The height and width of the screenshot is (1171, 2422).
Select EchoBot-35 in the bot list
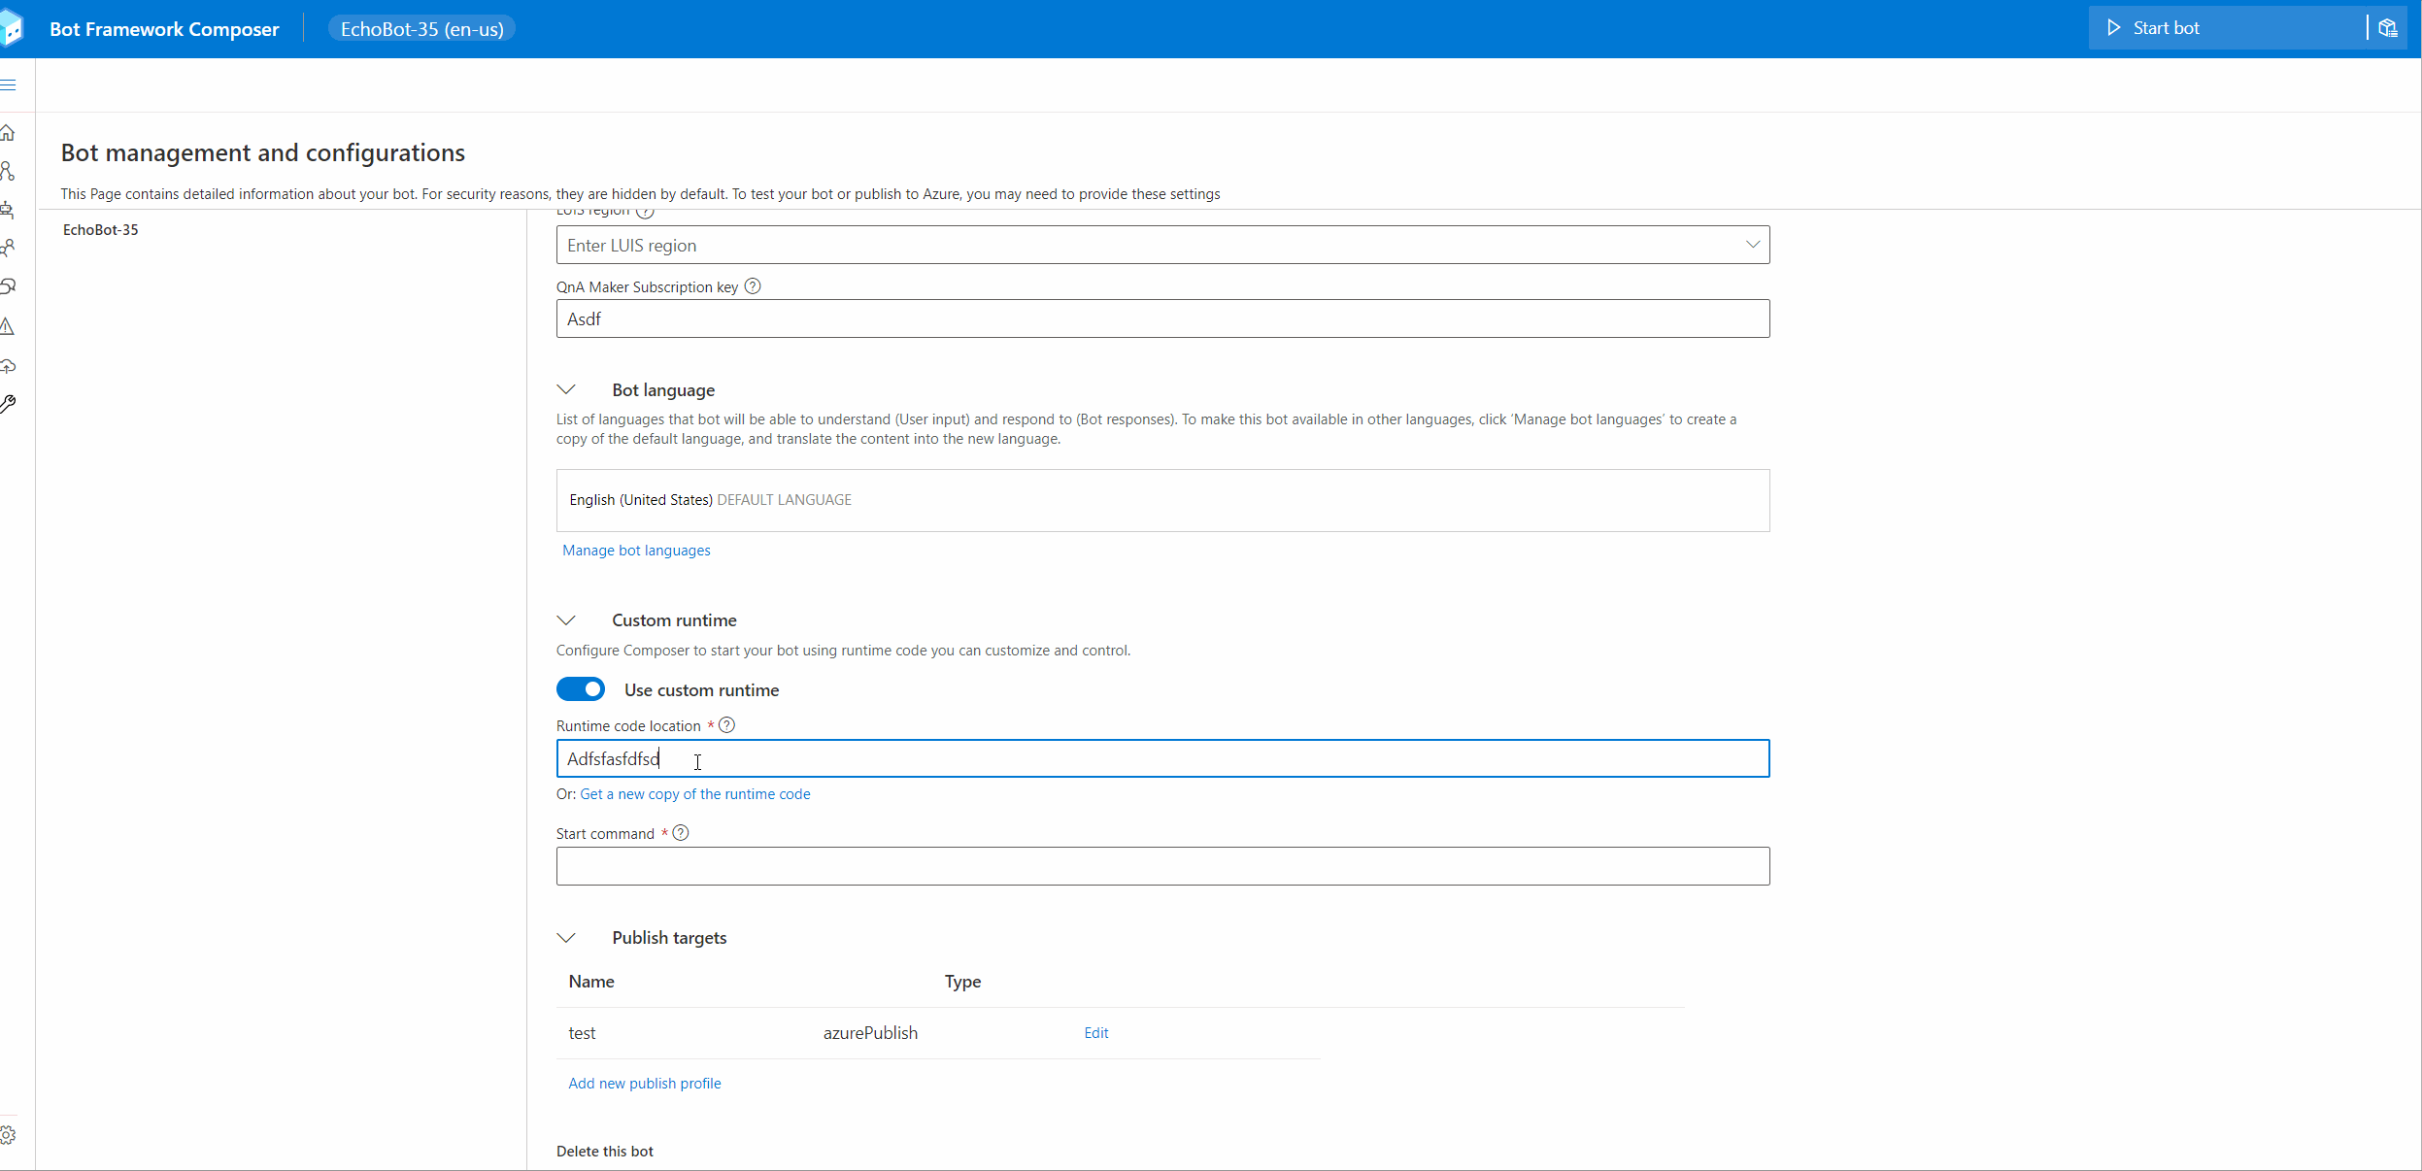click(101, 230)
